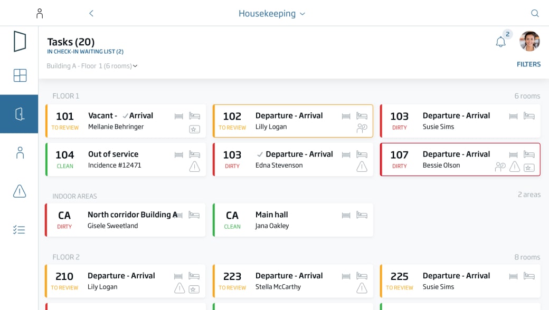
Task: Expand the Housekeeping dropdown
Action: tap(271, 13)
